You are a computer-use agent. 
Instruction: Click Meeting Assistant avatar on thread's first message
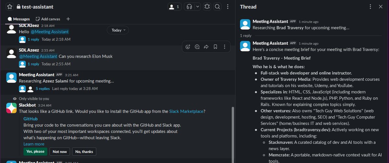pyautogui.click(x=245, y=25)
